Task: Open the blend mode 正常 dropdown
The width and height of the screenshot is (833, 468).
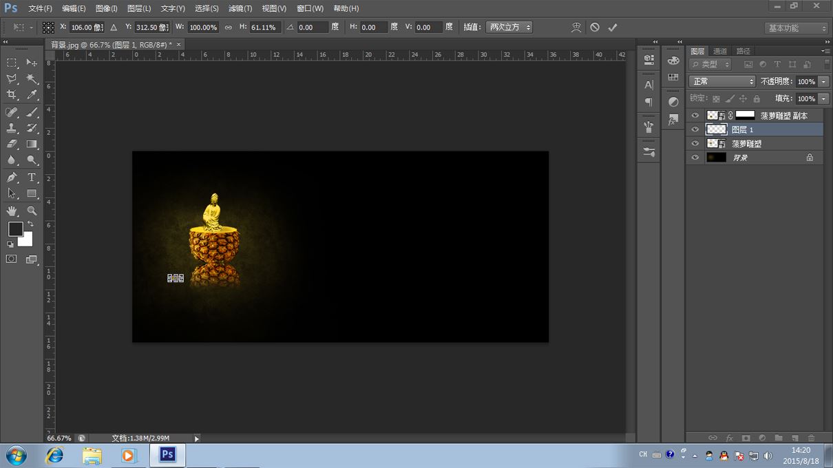Action: click(721, 81)
